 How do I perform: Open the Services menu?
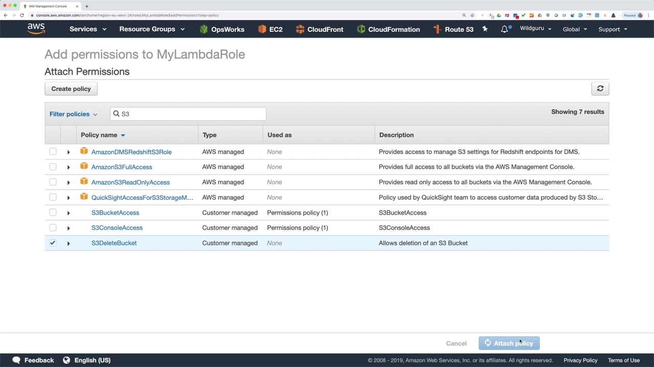pos(87,29)
